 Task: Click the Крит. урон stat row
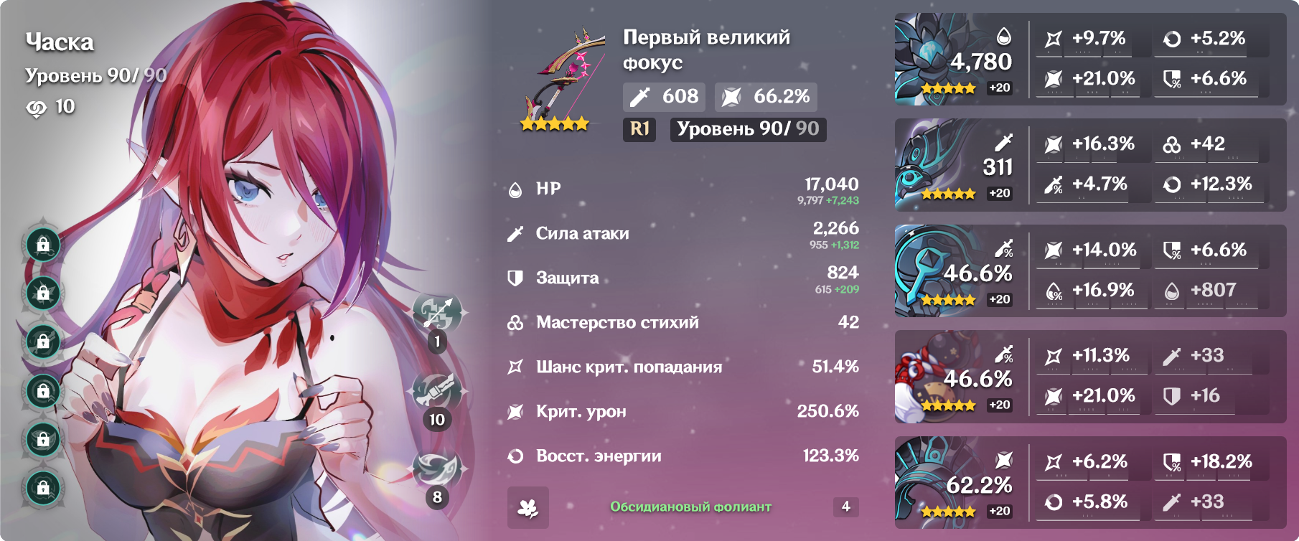(x=683, y=411)
